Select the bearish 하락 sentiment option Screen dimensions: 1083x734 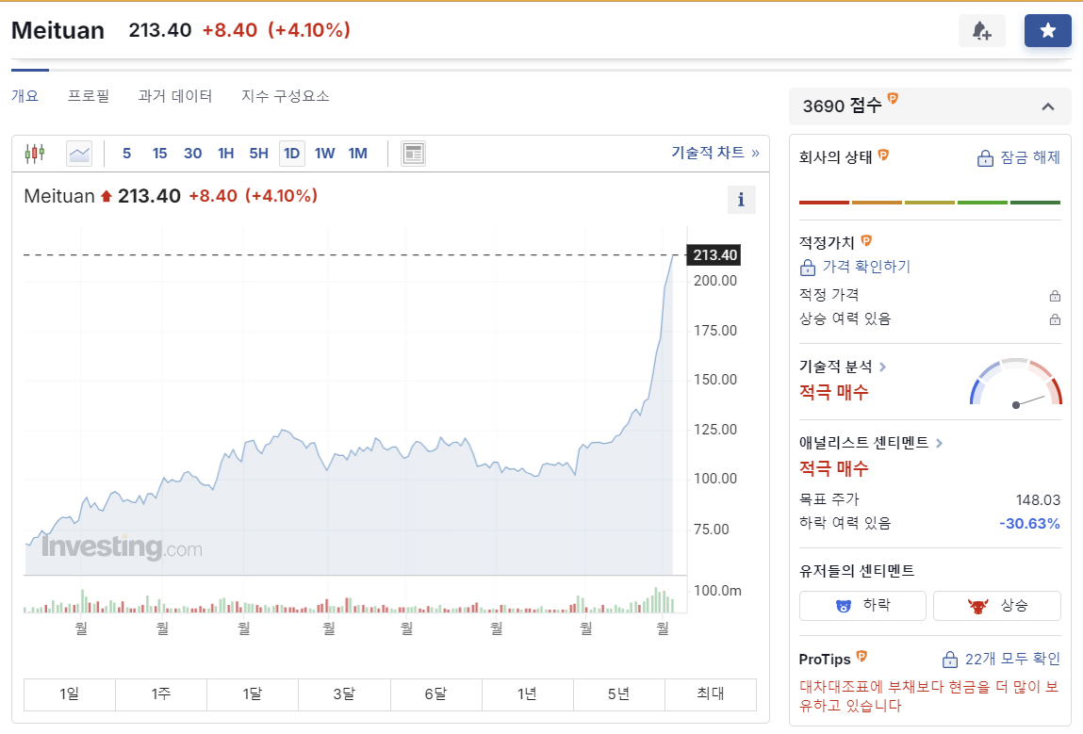[x=861, y=605]
